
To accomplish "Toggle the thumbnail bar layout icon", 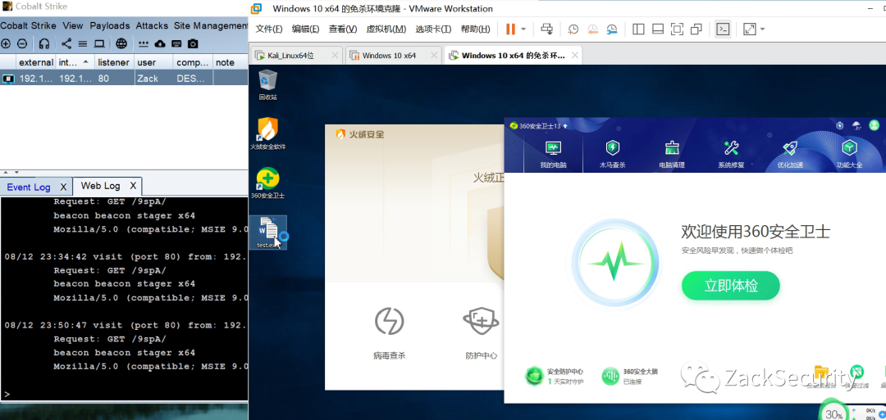I will tap(658, 29).
